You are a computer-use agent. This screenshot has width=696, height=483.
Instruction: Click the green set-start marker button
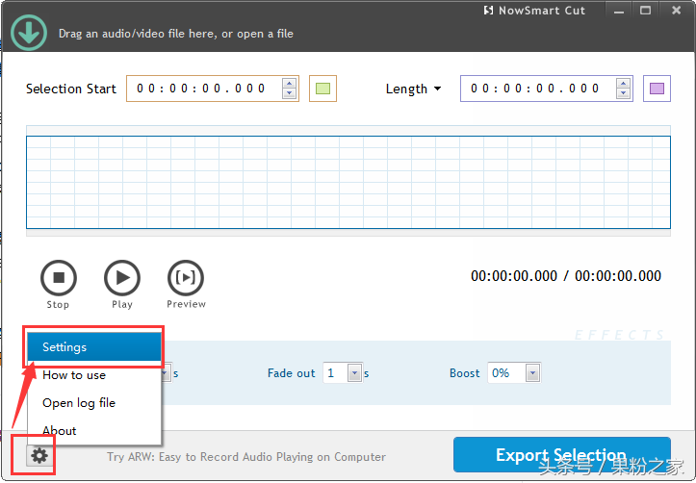pos(322,89)
